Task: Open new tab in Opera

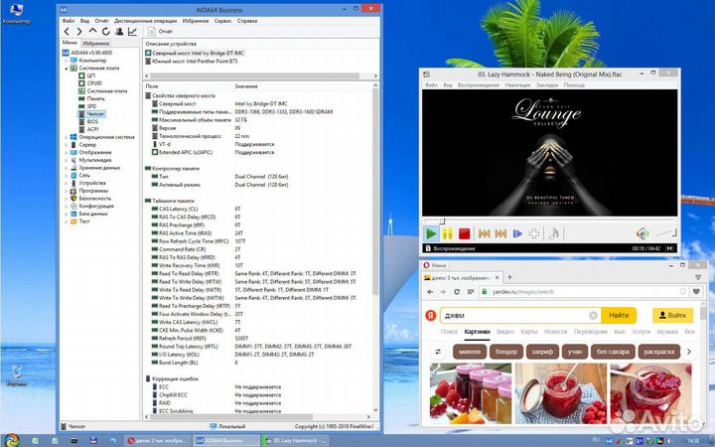Action: (509, 277)
